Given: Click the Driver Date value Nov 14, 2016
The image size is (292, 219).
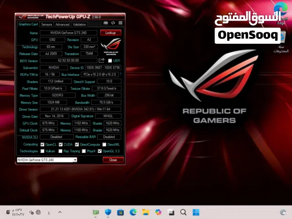Looking at the screenshot, I should [x=54, y=116].
